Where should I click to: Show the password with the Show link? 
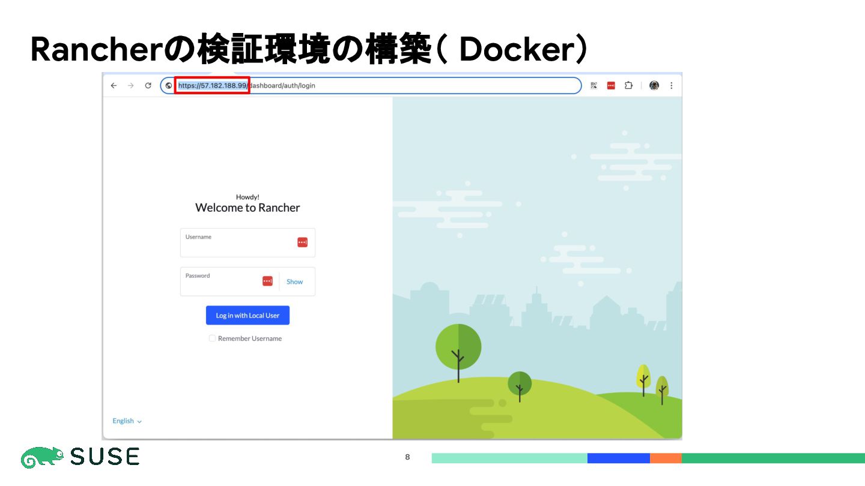pyautogui.click(x=294, y=282)
